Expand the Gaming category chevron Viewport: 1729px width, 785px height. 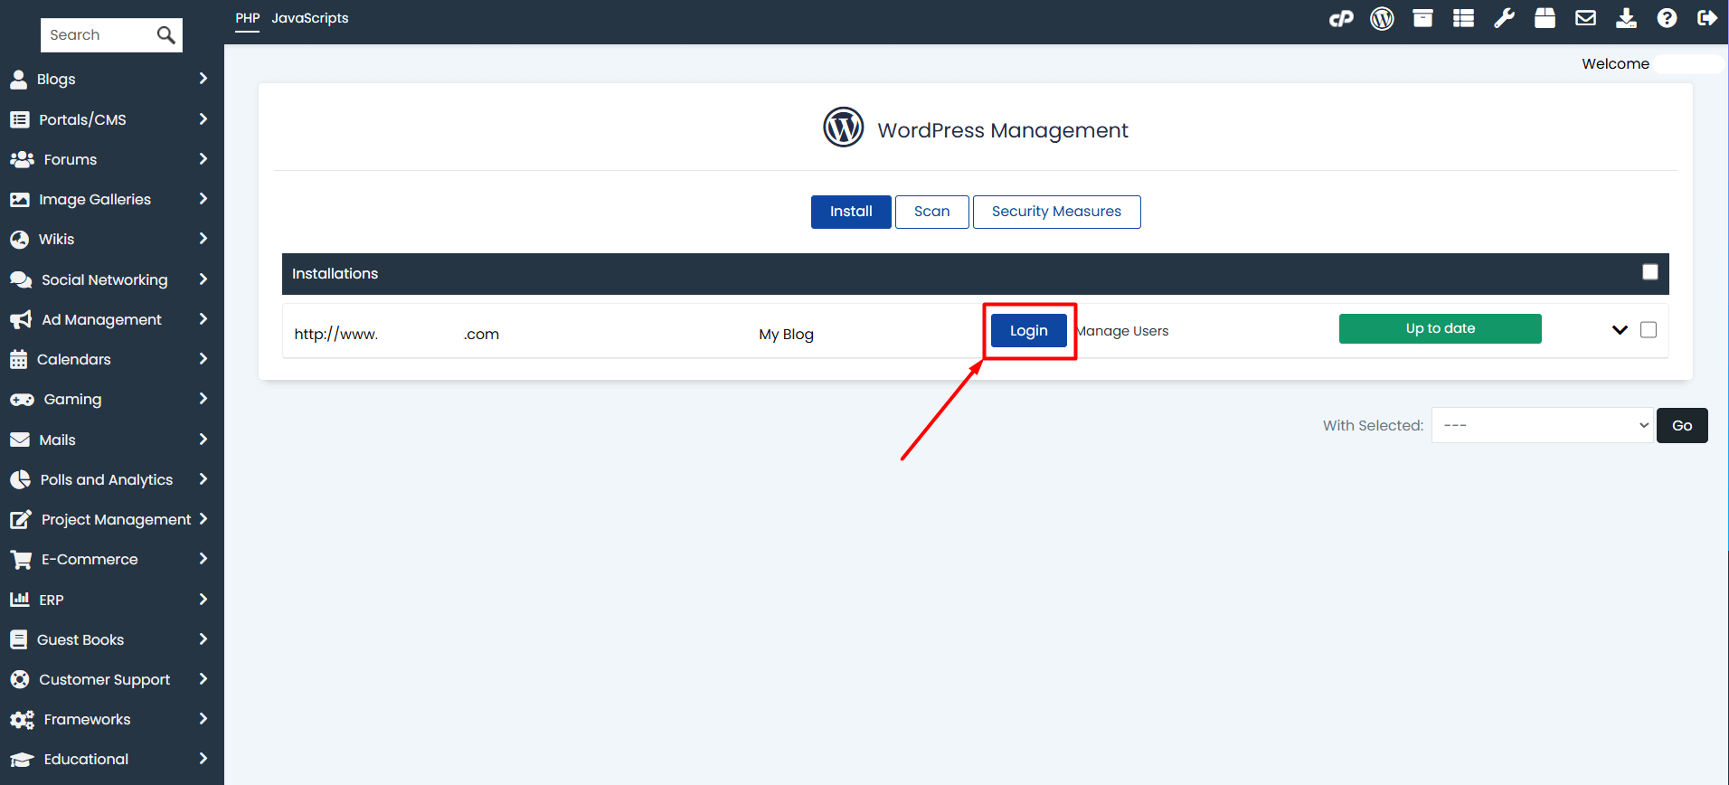(203, 399)
